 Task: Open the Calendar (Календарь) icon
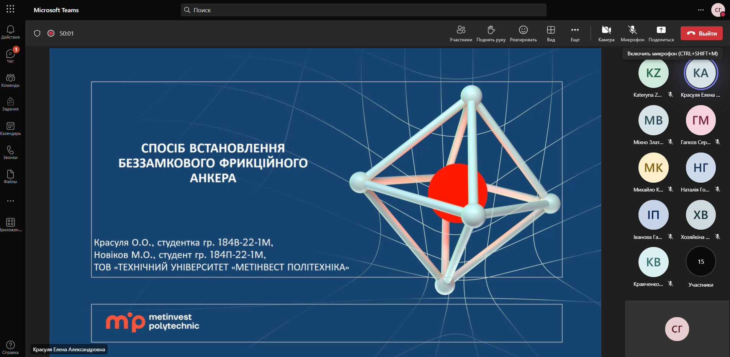pos(10,128)
